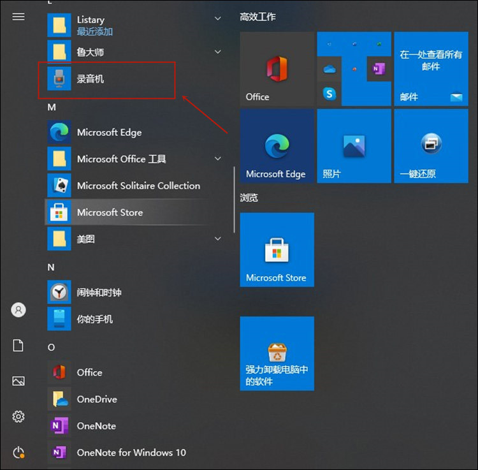Open 你的手机 app
The image size is (478, 470).
pos(133,319)
